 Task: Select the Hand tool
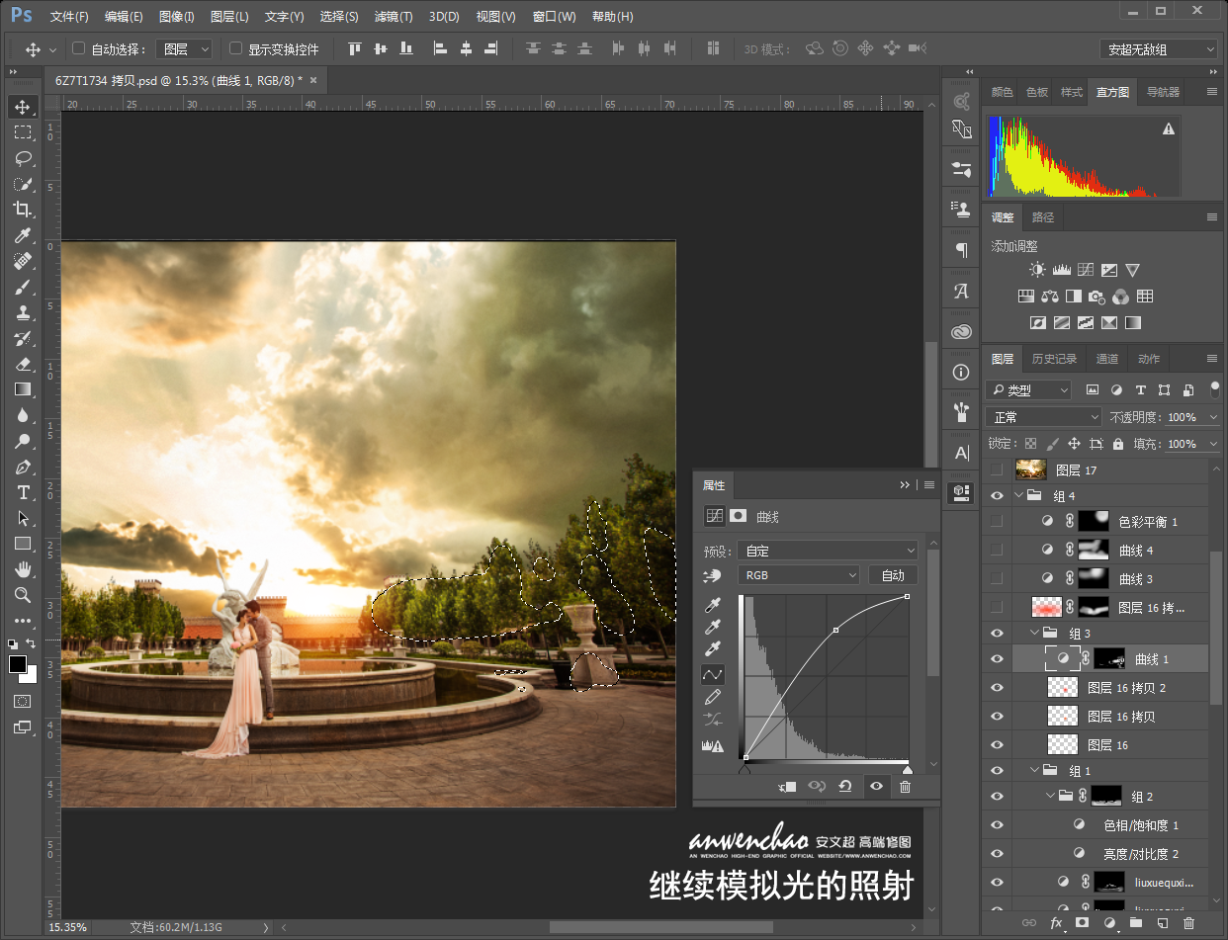coord(23,569)
